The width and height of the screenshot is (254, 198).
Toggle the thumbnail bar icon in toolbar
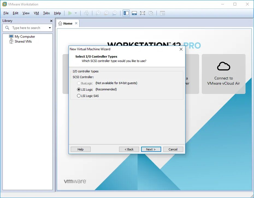coord(134,13)
